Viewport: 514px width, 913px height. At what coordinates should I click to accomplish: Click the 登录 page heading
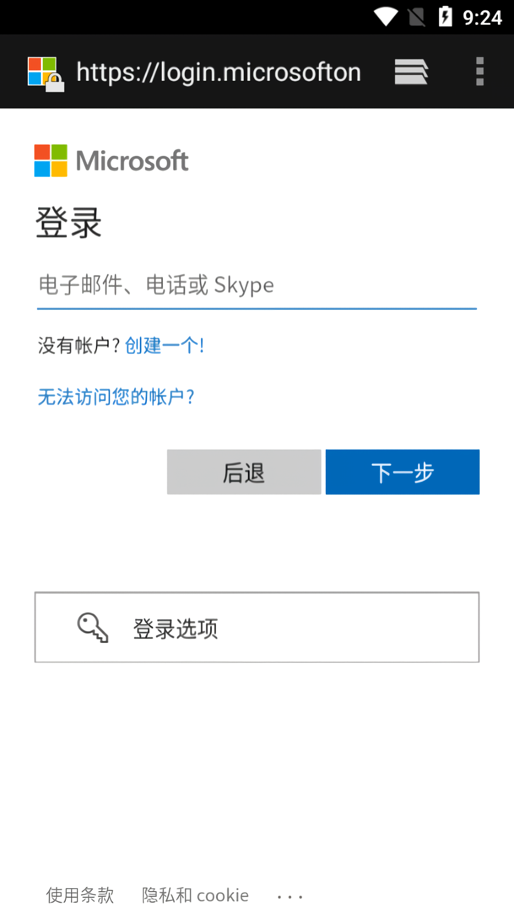[69, 222]
